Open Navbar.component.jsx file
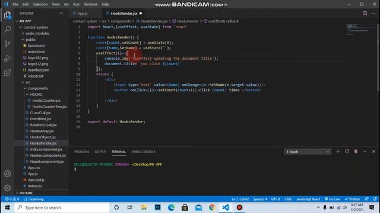This screenshot has height=213, width=380. tap(47, 155)
